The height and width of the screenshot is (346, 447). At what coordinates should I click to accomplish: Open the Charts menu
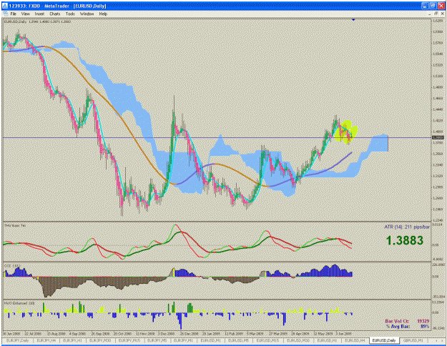tap(55, 14)
